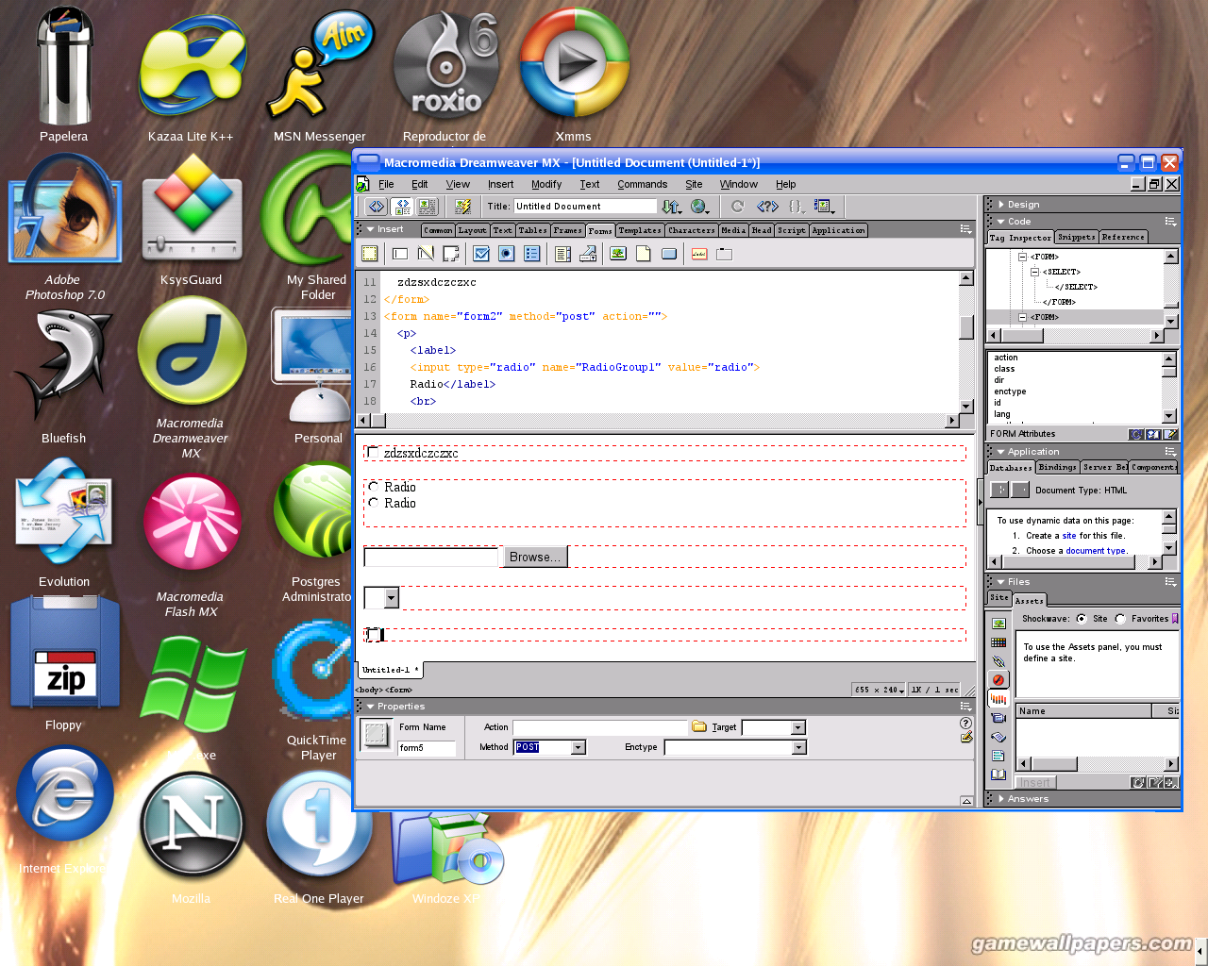Show Colors category in Assets panel
The width and height of the screenshot is (1208, 966).
[998, 641]
